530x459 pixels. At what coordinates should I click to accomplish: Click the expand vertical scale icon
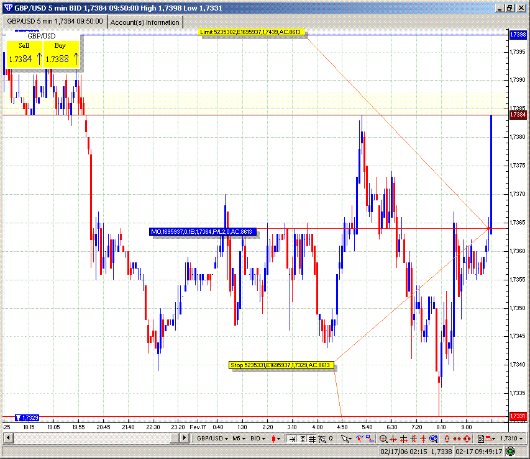coord(414,439)
